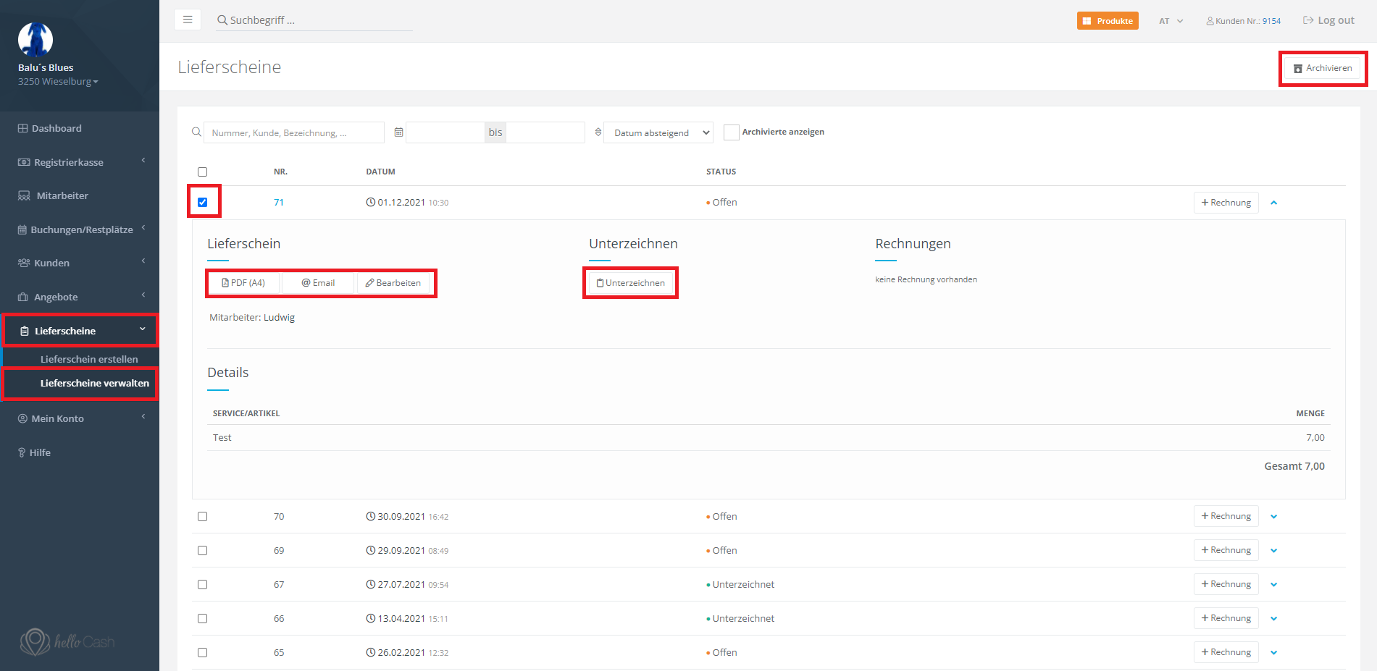Click the clock icon in row 71

click(371, 203)
